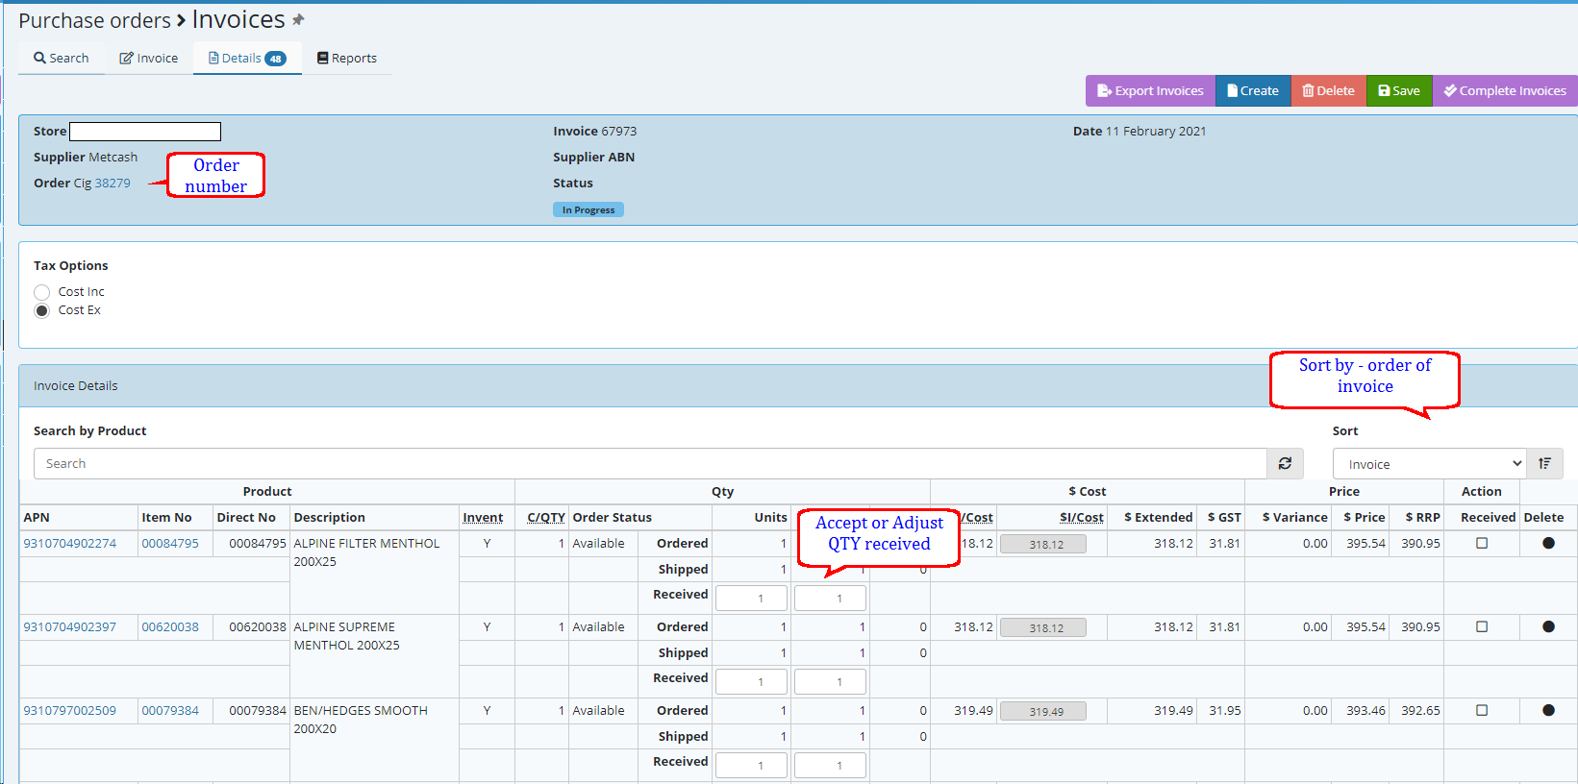Click the C/QTY column header
Screen dimensions: 1578x784
pos(546,517)
